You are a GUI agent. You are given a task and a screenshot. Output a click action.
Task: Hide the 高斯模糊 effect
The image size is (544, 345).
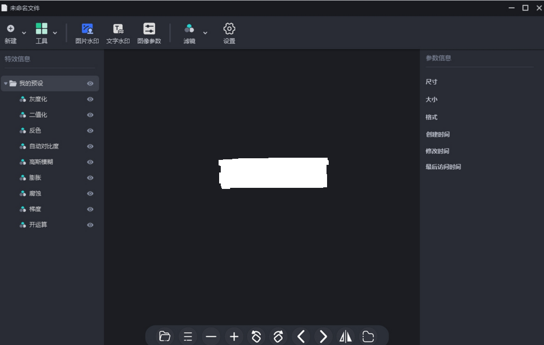pos(90,162)
